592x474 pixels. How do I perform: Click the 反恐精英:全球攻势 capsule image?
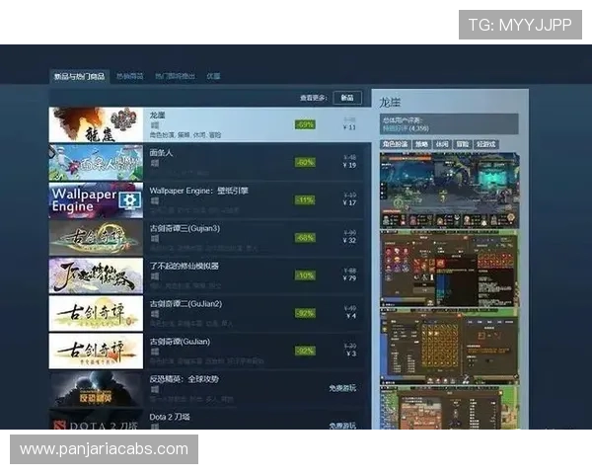click(x=96, y=388)
